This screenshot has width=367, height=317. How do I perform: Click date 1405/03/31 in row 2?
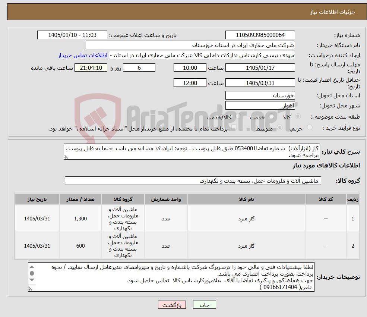coord(37,246)
